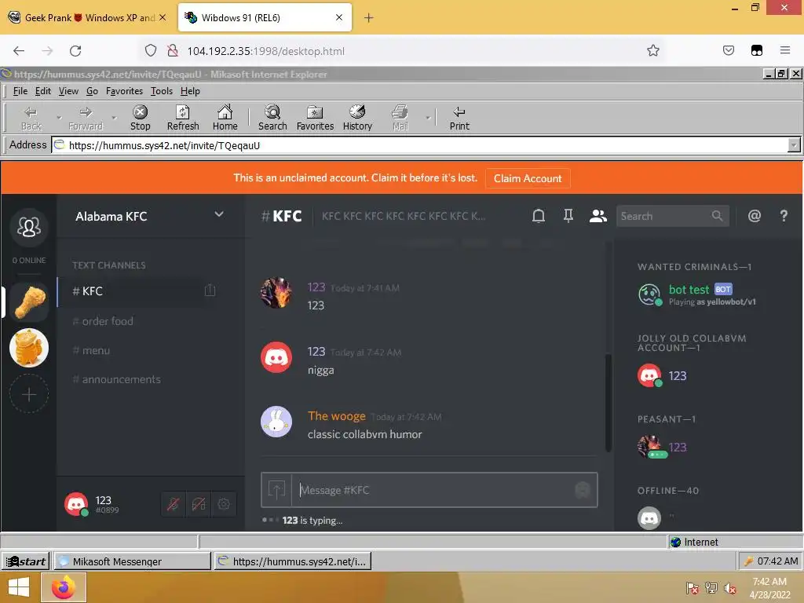Viewport: 804px width, 603px height.
Task: Click the upload file button in message box
Action: (x=276, y=490)
